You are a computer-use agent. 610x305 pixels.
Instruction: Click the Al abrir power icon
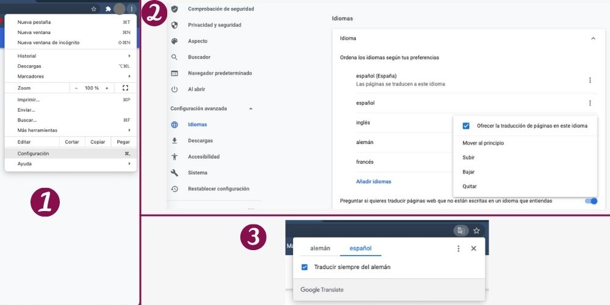pyautogui.click(x=174, y=89)
